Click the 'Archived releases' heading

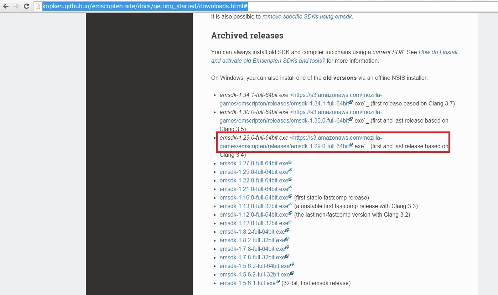(247, 36)
